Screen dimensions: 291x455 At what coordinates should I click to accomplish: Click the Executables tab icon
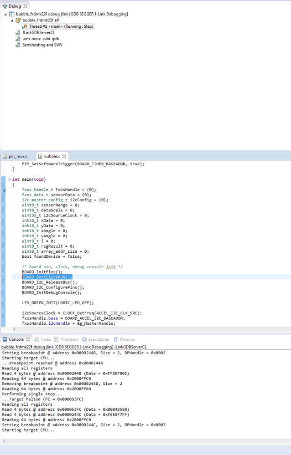point(84,339)
